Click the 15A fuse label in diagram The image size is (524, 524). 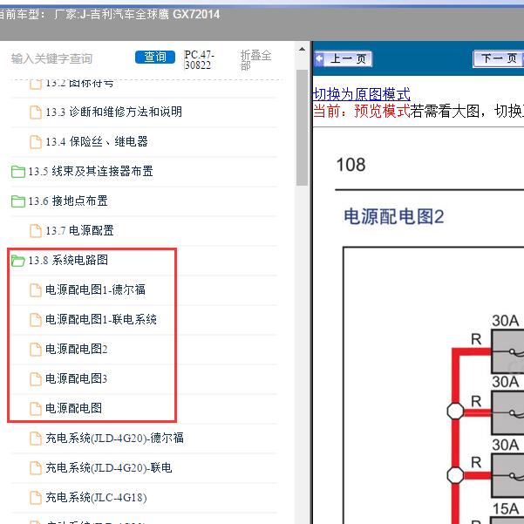(x=506, y=509)
